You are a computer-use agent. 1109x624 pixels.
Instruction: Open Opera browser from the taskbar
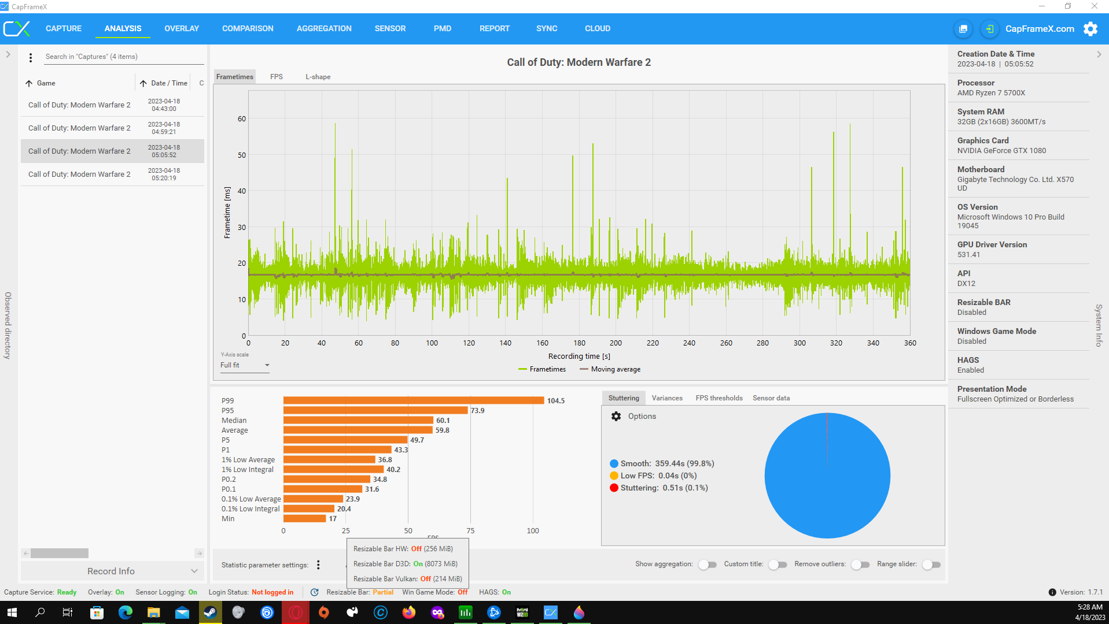pos(296,612)
